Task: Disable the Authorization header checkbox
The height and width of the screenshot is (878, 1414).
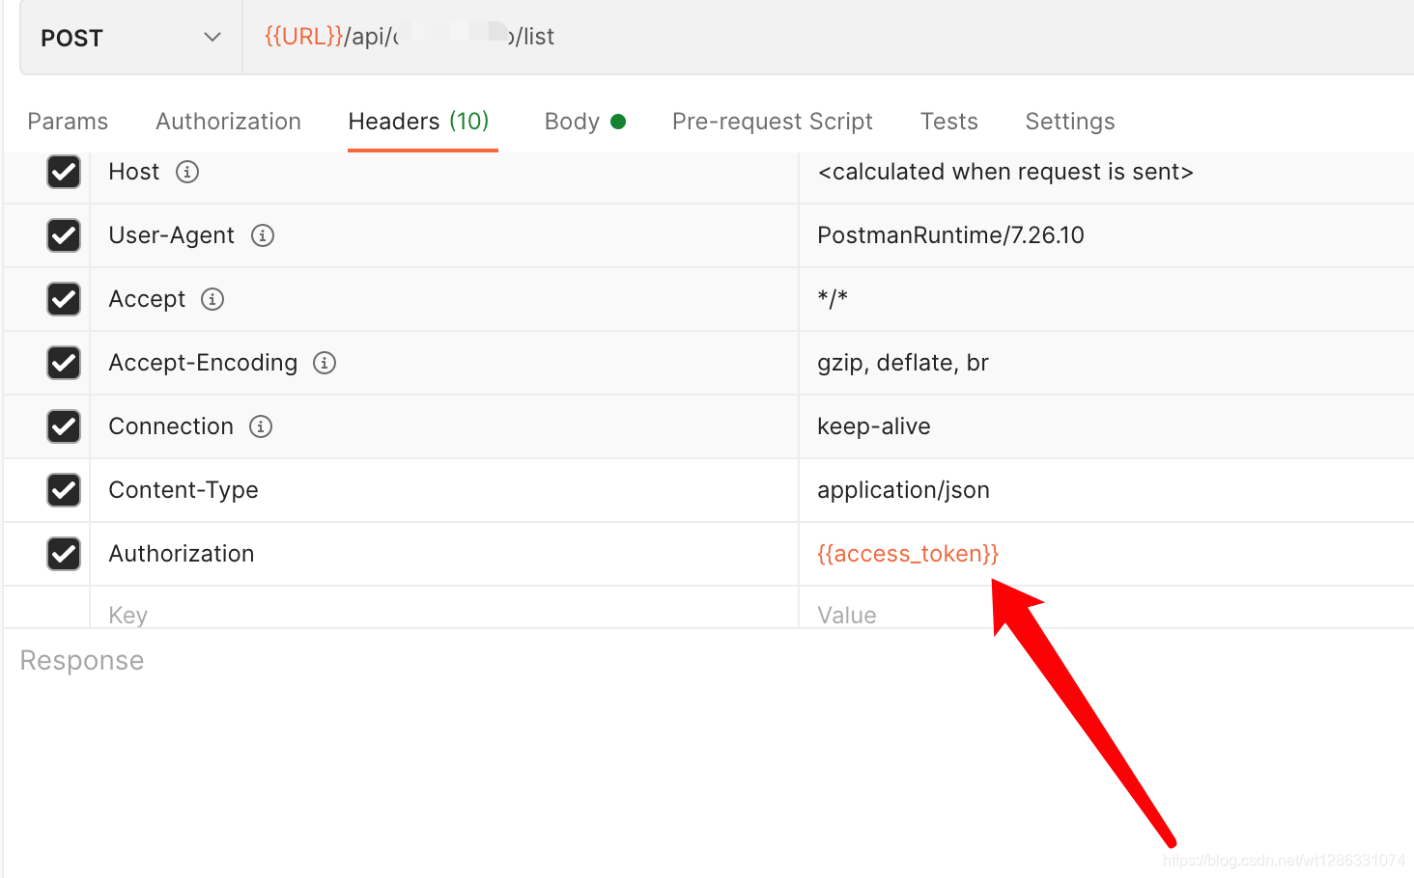Action: point(64,554)
